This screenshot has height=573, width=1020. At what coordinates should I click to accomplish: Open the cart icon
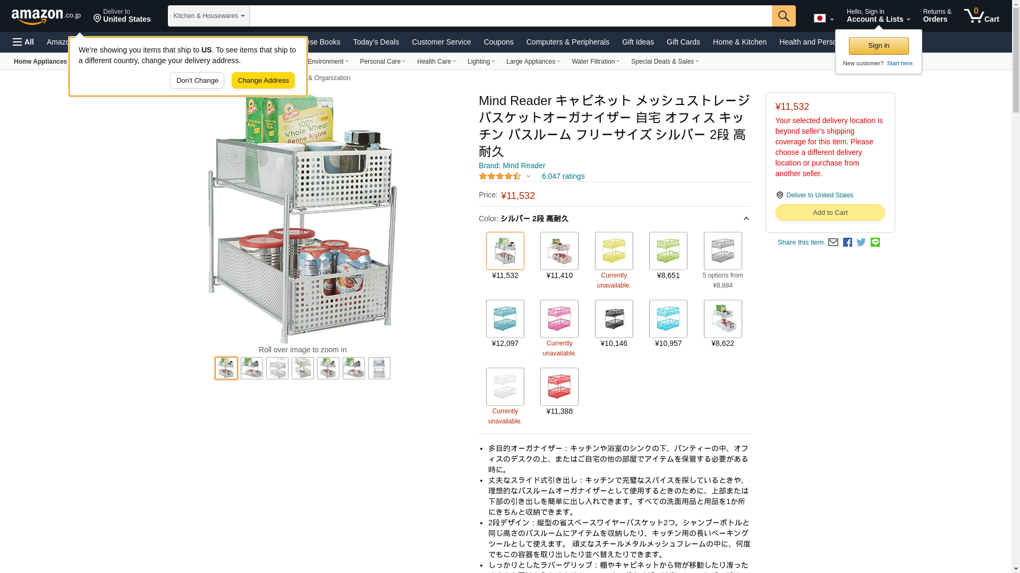point(982,16)
